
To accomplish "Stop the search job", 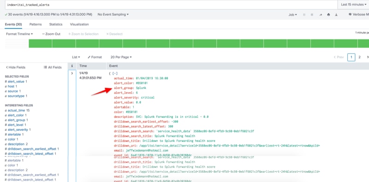I will 312,15.
